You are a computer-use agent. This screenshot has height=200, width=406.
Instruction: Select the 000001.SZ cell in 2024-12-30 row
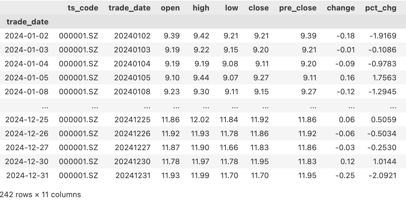point(79,162)
